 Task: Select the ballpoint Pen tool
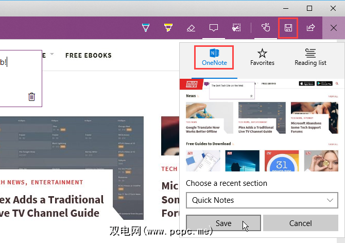coord(145,28)
